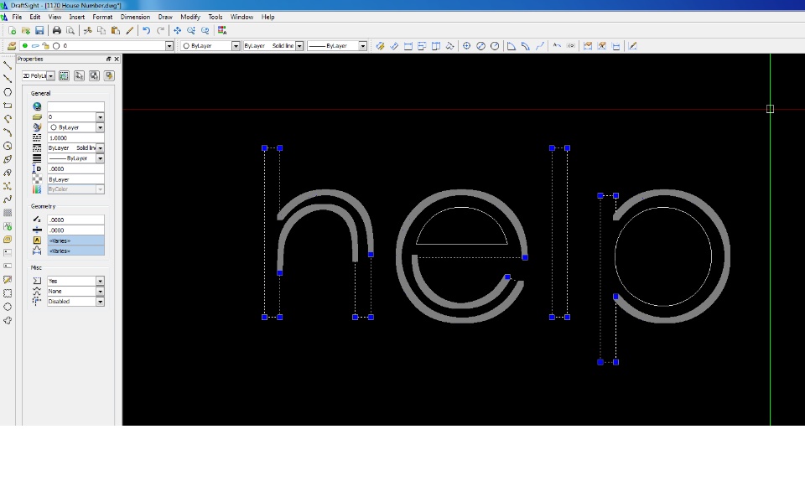805x486 pixels.
Task: Open the line weight ByLayer dropdown
Action: coord(362,46)
